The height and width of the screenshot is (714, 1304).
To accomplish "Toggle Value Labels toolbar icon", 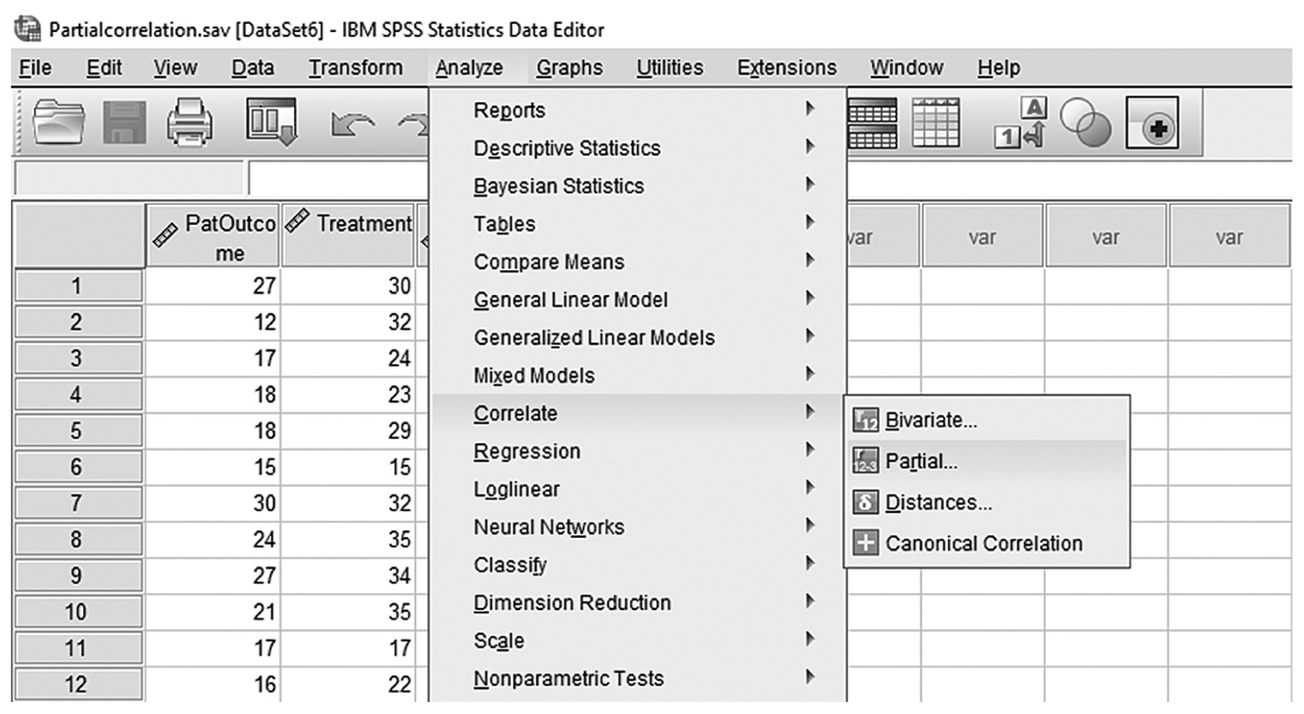I will tap(1021, 122).
